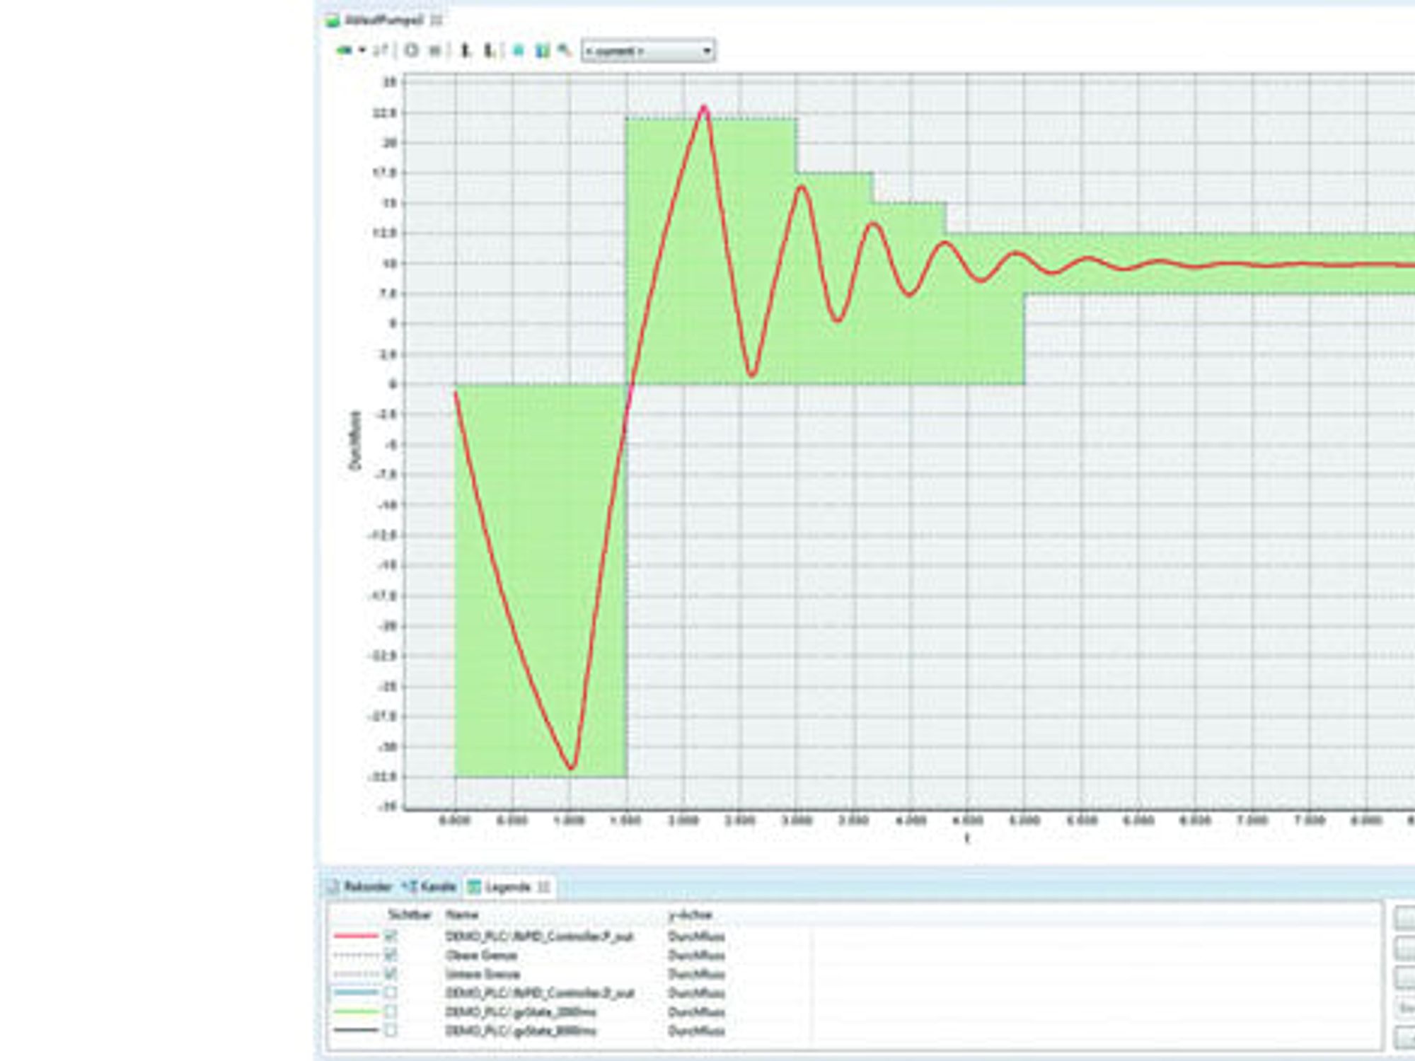1415x1061 pixels.
Task: Click the grey grid icon in the chart toolbar
Action: 434,51
